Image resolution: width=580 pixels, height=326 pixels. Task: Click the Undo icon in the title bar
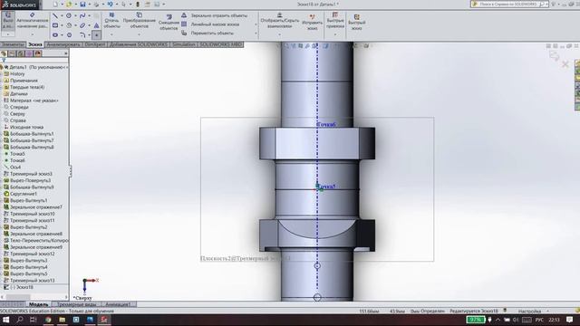tap(110, 5)
